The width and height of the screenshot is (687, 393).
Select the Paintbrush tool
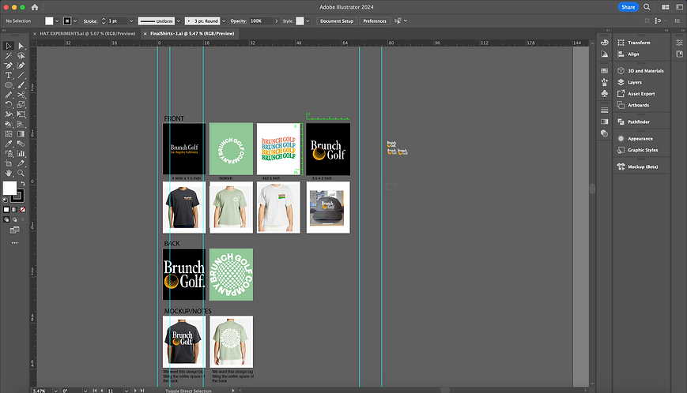point(21,84)
